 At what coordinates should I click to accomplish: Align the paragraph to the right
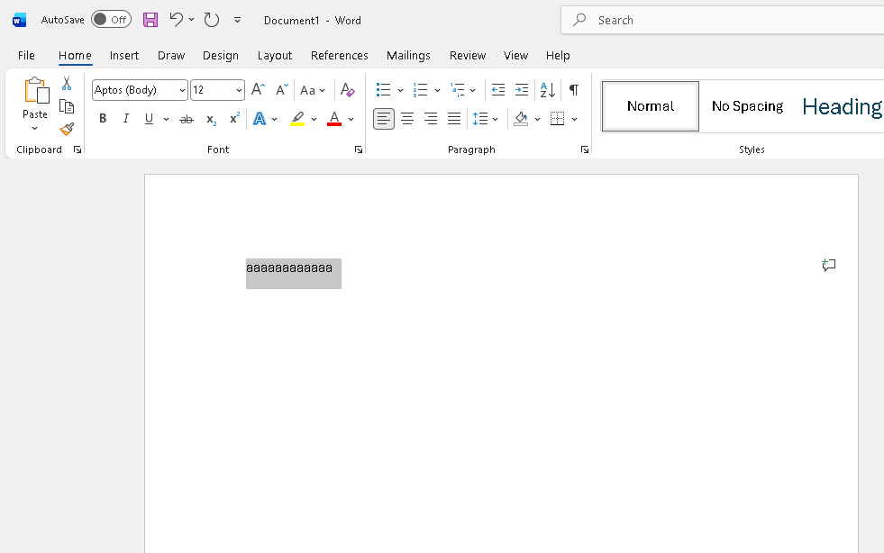point(431,119)
